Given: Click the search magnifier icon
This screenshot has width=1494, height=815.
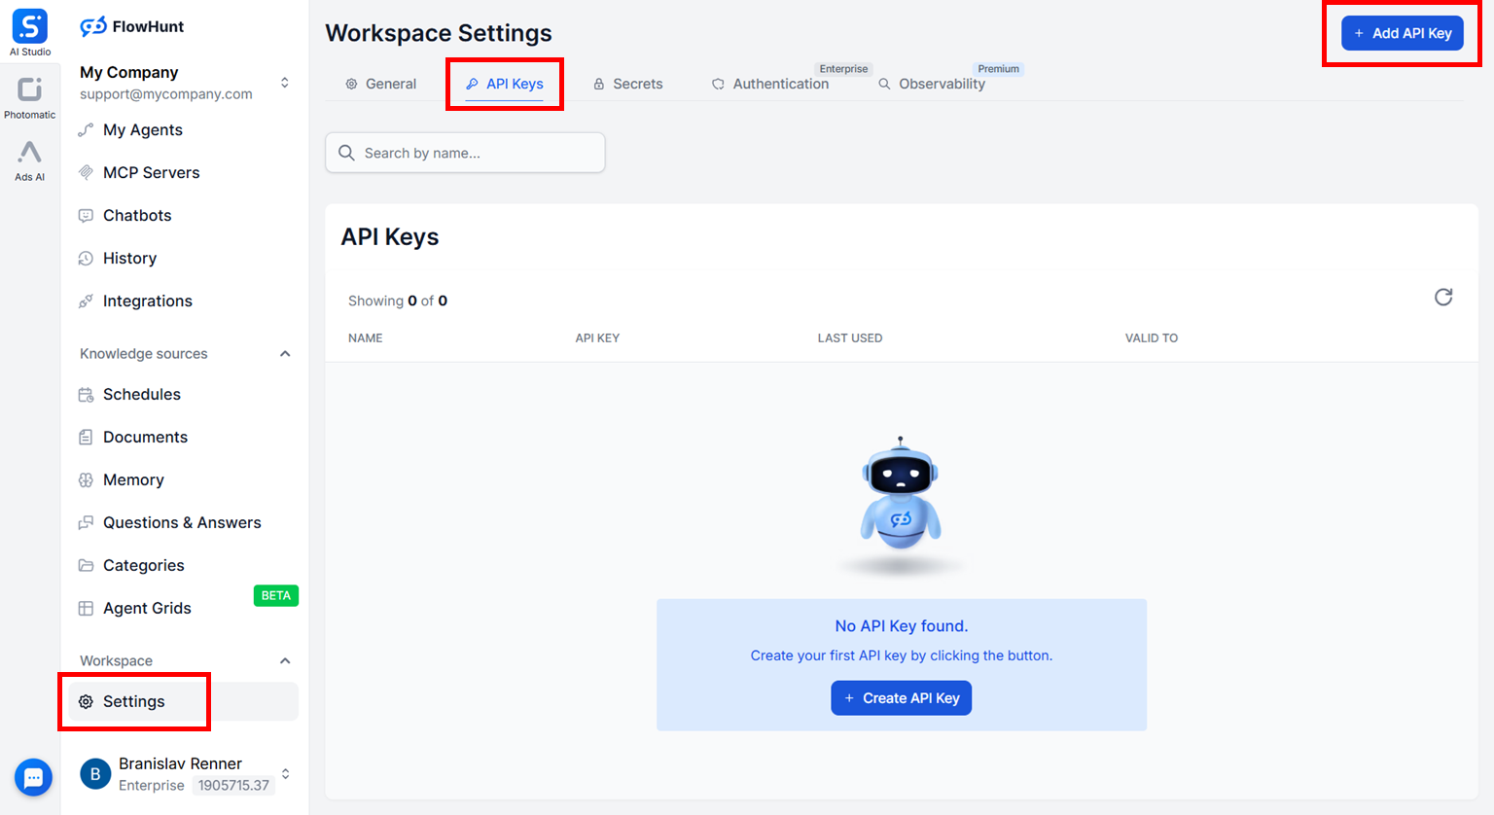Looking at the screenshot, I should [346, 153].
